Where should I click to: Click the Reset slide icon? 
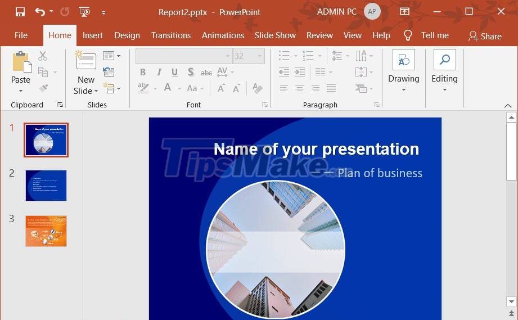click(x=109, y=71)
